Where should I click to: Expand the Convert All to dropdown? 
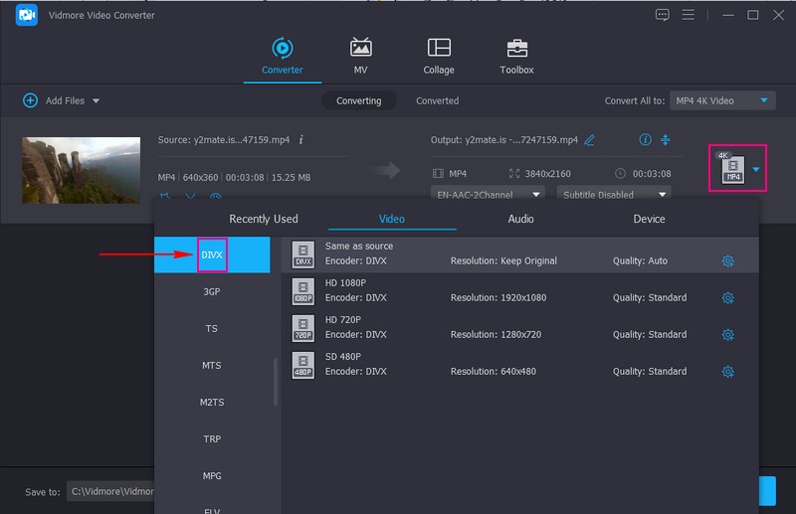[722, 100]
